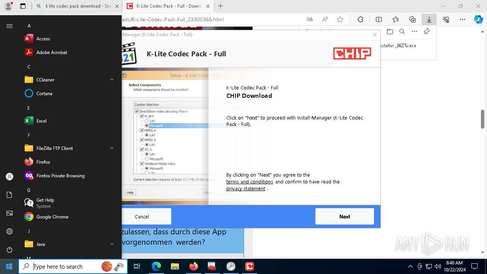Screen dimensions: 487x274
Task: Click the Read aloud icon
Action: click(325, 19)
